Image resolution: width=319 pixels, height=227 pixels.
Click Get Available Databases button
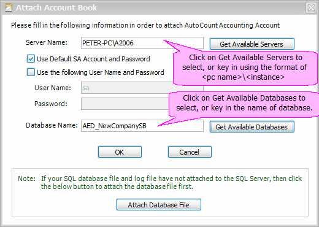tap(252, 127)
